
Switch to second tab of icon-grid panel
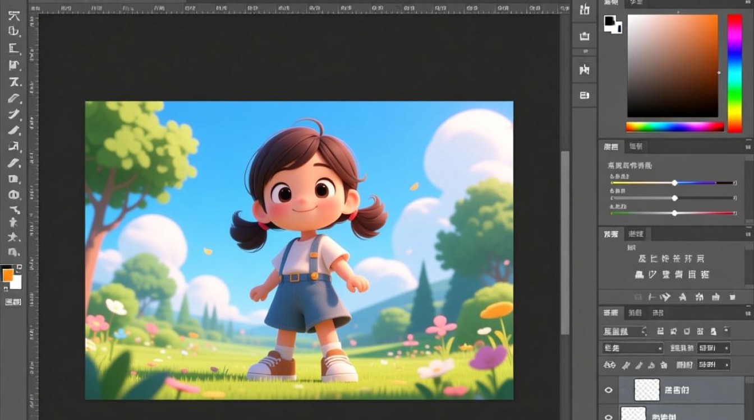pyautogui.click(x=636, y=234)
